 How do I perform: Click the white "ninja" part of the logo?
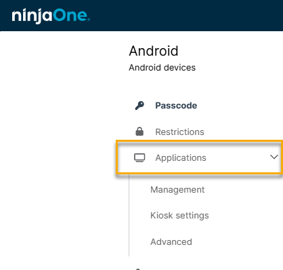pos(32,16)
